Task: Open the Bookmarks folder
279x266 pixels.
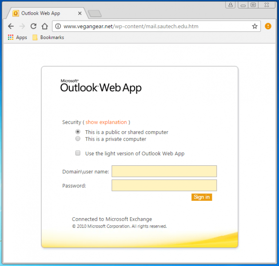Action: (48, 38)
